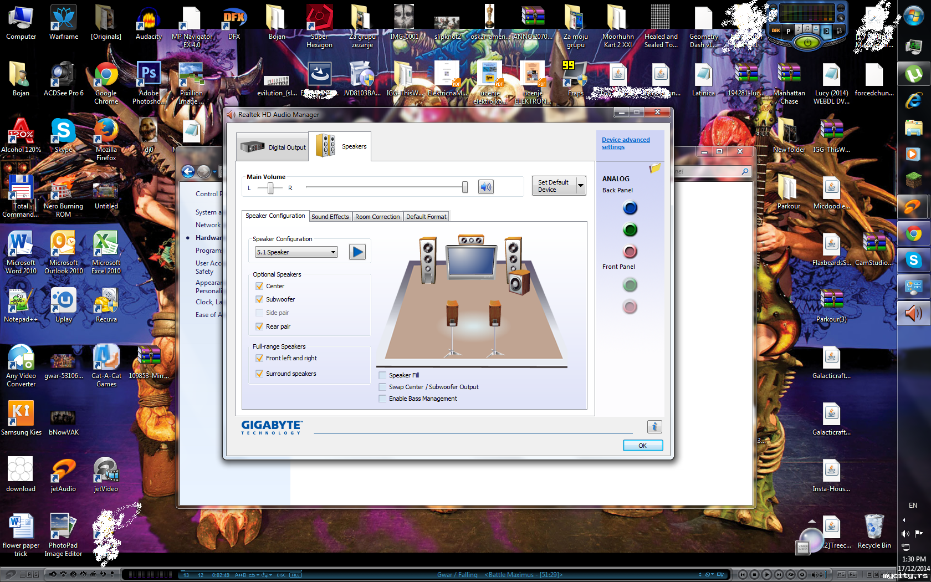Select the Notepad++ desktop icon
The image size is (931, 582).
[21, 305]
